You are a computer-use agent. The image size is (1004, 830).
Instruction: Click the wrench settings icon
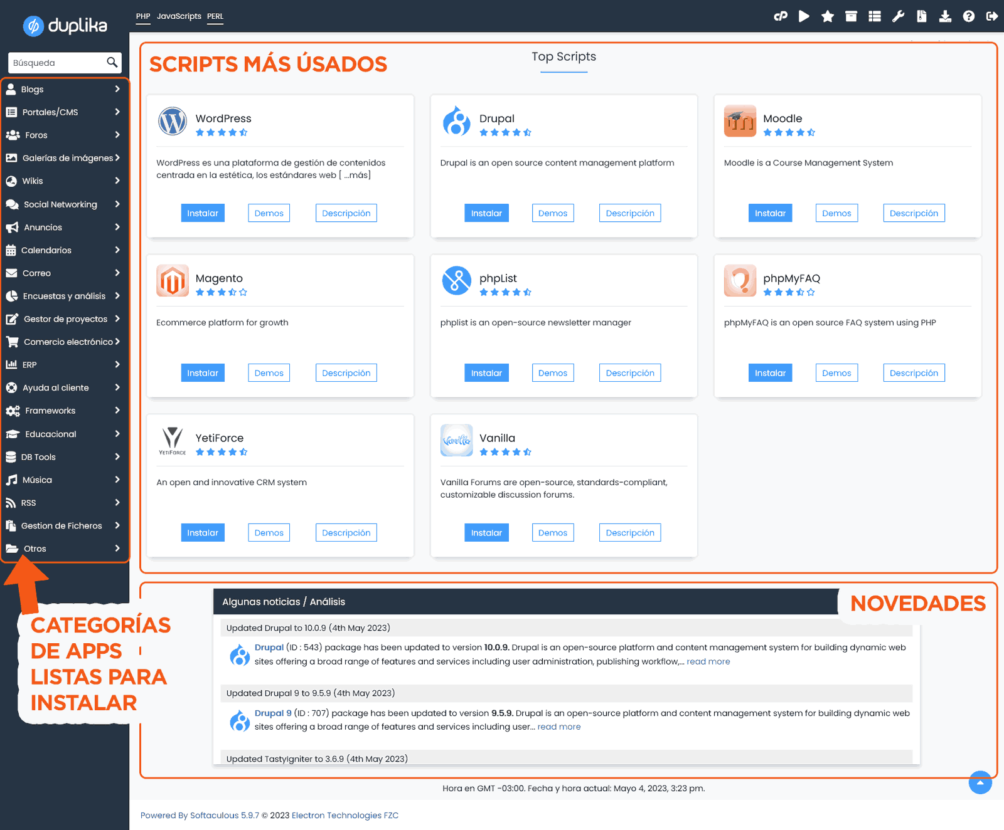coord(898,16)
